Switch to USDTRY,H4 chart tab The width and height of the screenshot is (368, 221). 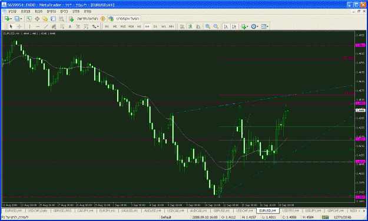click(x=290, y=210)
